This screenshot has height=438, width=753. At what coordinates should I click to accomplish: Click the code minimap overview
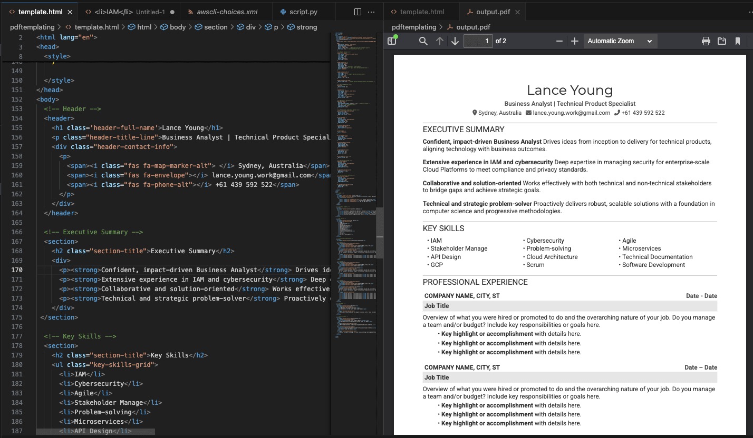353,158
